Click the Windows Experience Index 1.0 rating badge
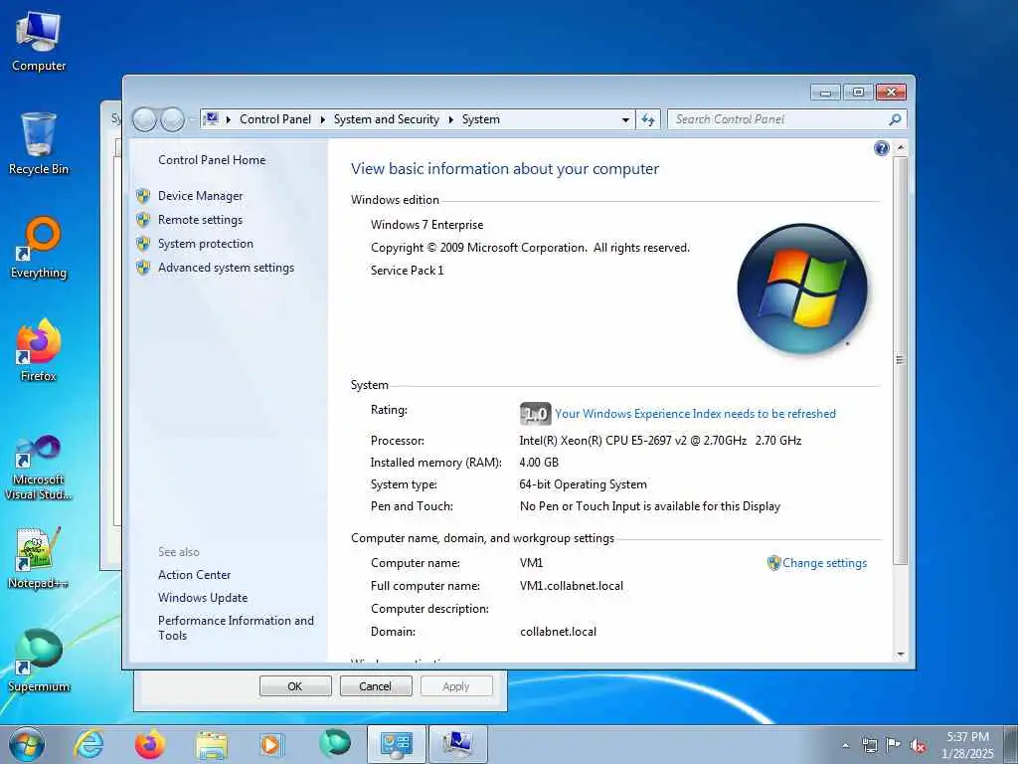Screen dimensions: 1018x764 tap(535, 414)
